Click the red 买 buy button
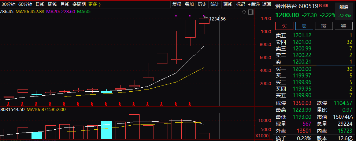The image size is (356, 141). coord(284,26)
